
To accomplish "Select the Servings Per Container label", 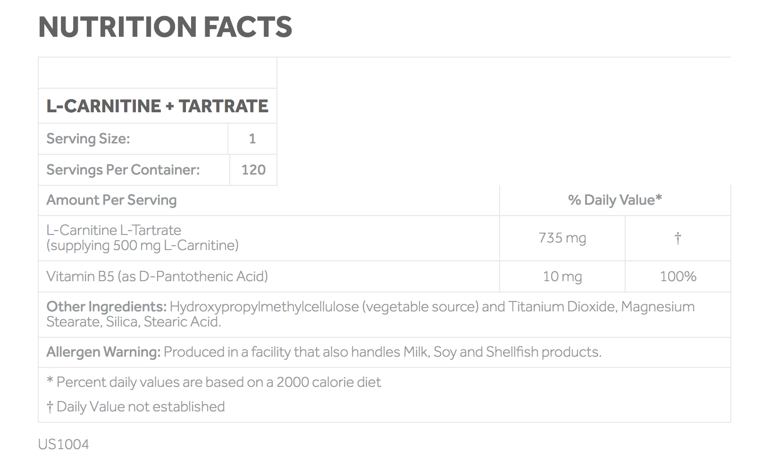I will (123, 170).
